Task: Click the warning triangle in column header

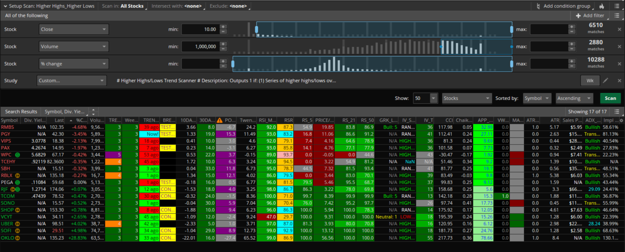Action: [x=219, y=120]
